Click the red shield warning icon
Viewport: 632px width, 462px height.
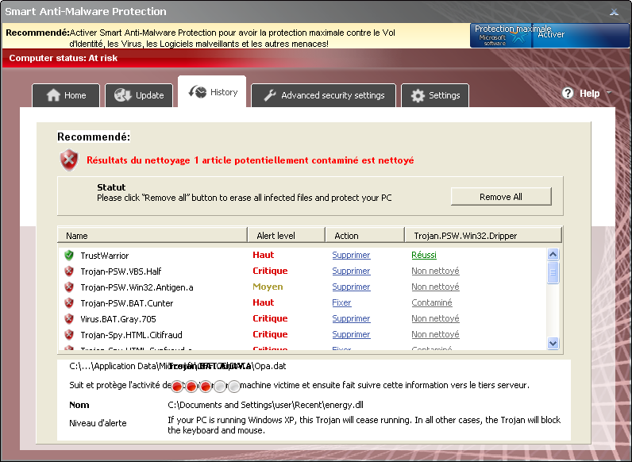[x=69, y=160]
